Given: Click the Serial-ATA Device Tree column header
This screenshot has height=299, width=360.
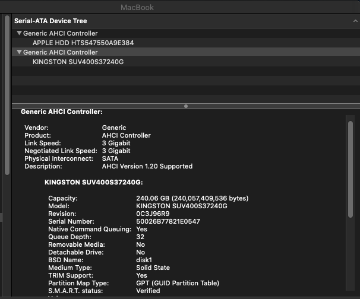Looking at the screenshot, I should click(186, 21).
